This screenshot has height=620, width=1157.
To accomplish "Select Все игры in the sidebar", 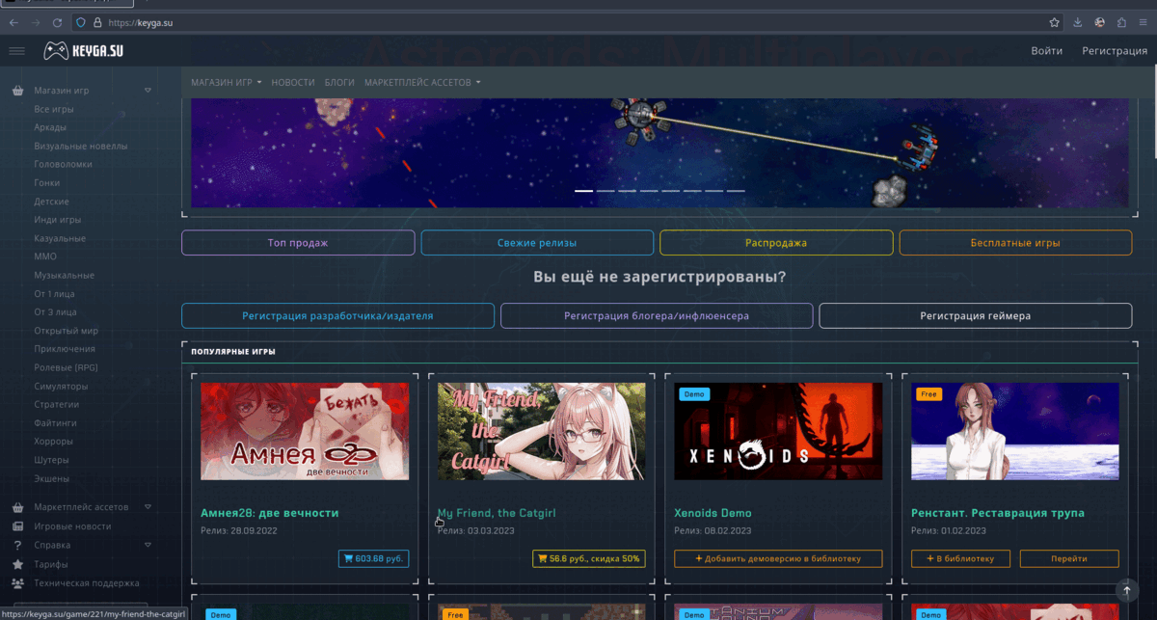I will [54, 109].
